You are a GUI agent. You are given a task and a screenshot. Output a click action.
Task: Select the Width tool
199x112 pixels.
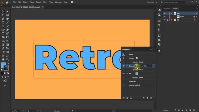pyautogui.click(x=3, y=37)
